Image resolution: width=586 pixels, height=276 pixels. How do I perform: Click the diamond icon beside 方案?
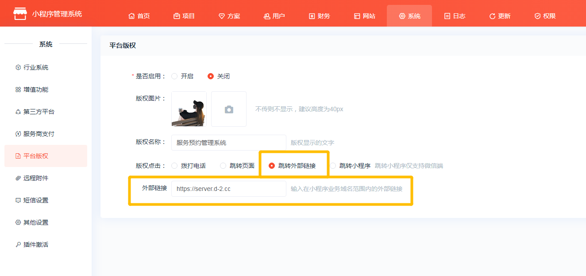[x=222, y=16]
